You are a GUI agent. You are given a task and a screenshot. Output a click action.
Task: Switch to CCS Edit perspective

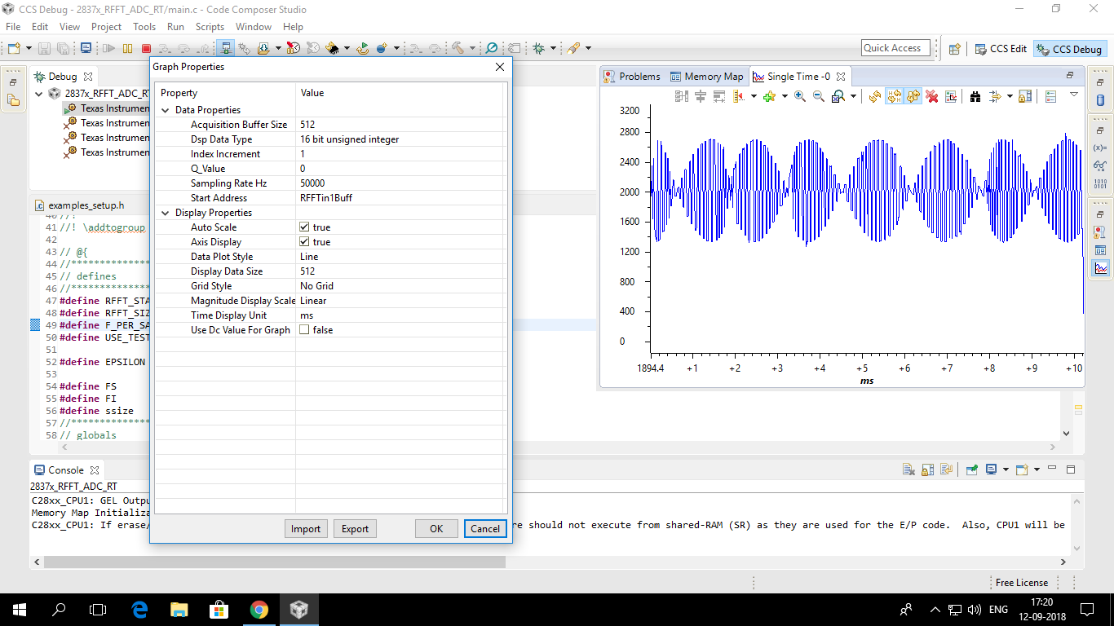coord(1001,49)
